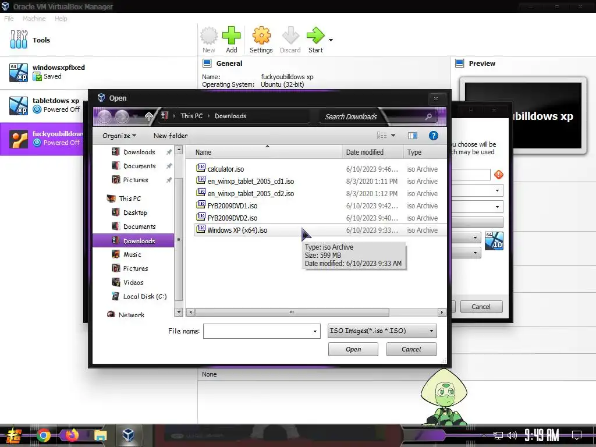Screen dimensions: 596x447
Task: Open the File menu
Action: click(9, 19)
